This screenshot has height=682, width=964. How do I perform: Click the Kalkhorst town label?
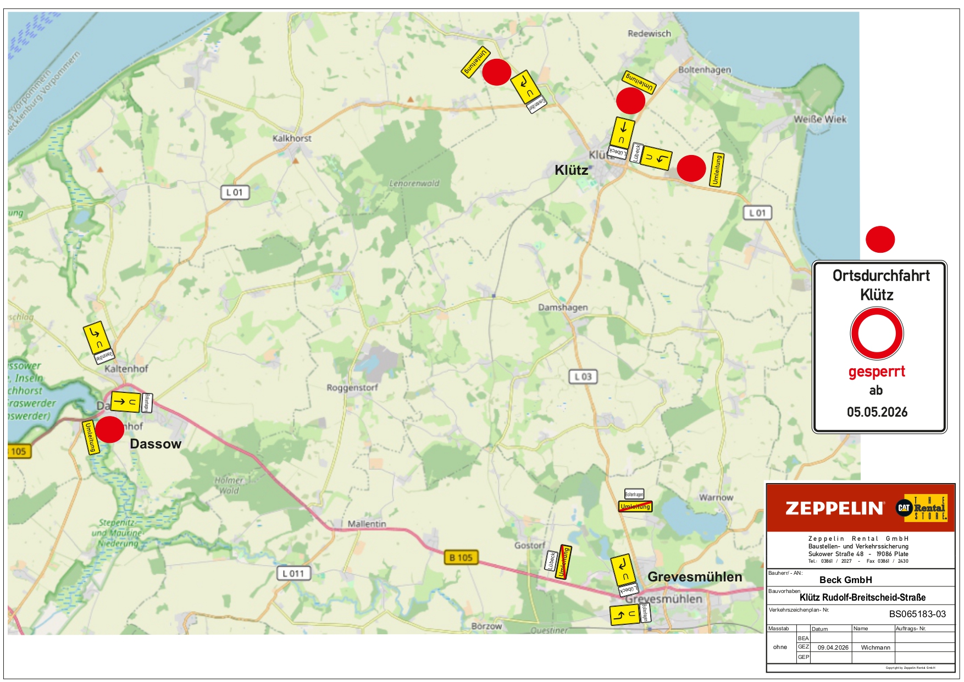click(292, 138)
